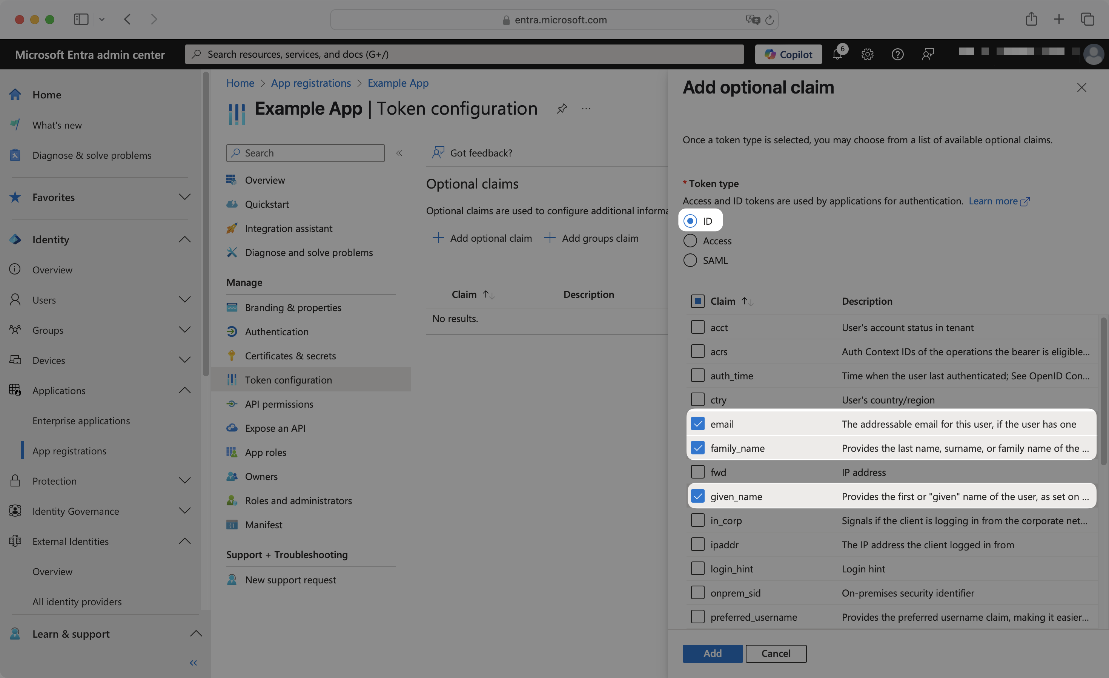Open the more options ellipsis next to pin
The height and width of the screenshot is (678, 1109).
click(585, 109)
